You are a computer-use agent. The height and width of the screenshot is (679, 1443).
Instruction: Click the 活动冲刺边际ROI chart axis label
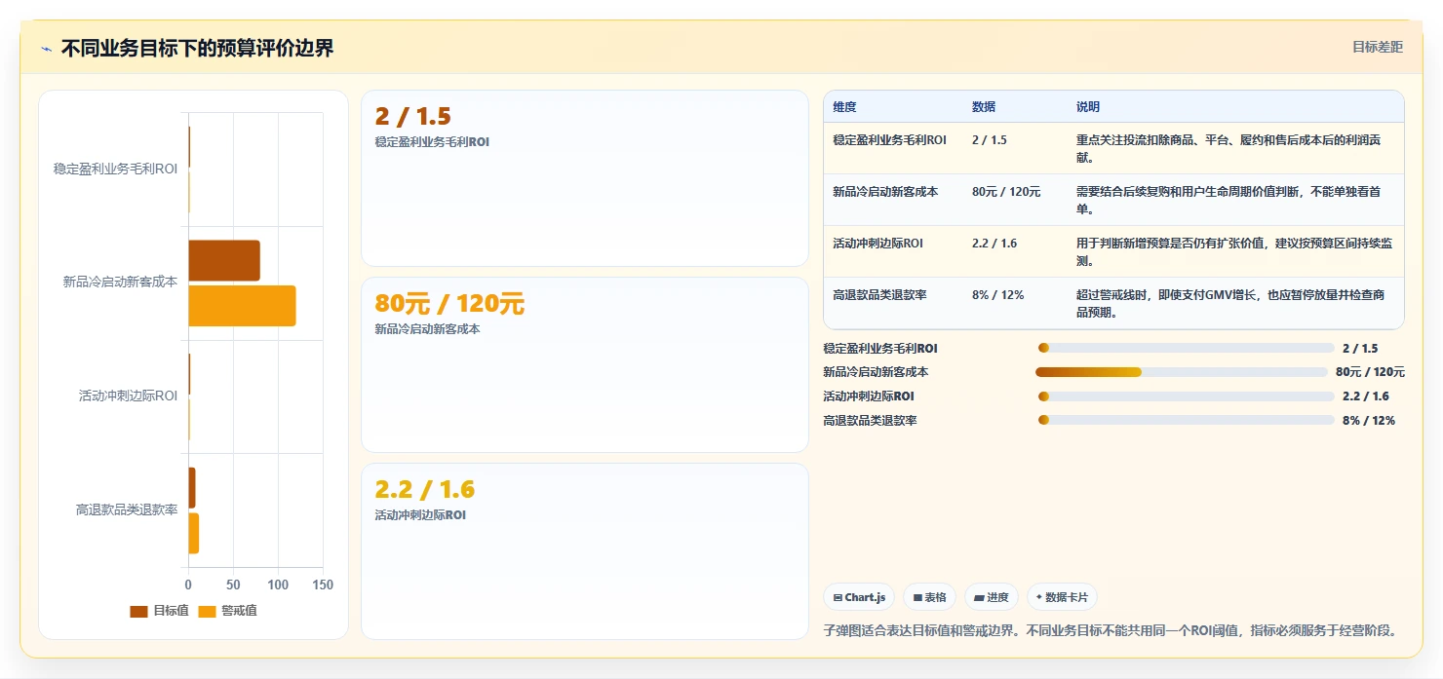pos(128,396)
